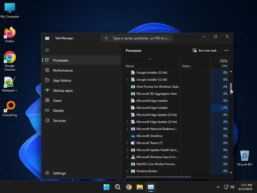This screenshot has height=193, width=257.
Task: Open the volume tray icon
Action: [x=232, y=187]
